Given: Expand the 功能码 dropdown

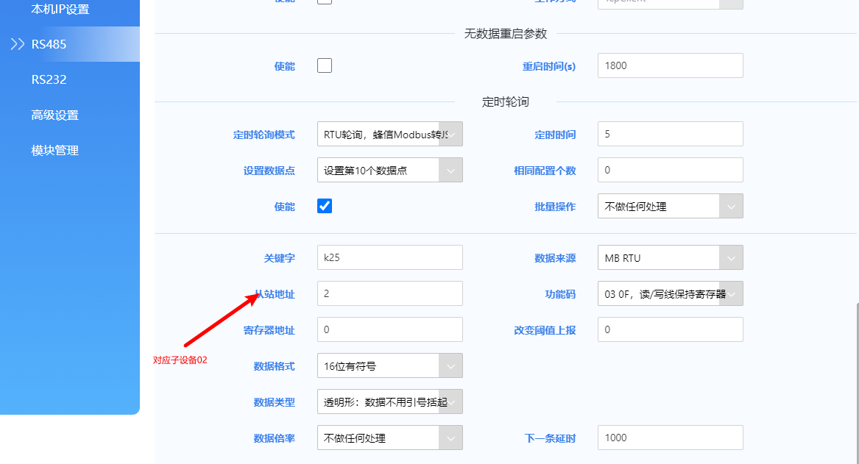Looking at the screenshot, I should point(731,293).
